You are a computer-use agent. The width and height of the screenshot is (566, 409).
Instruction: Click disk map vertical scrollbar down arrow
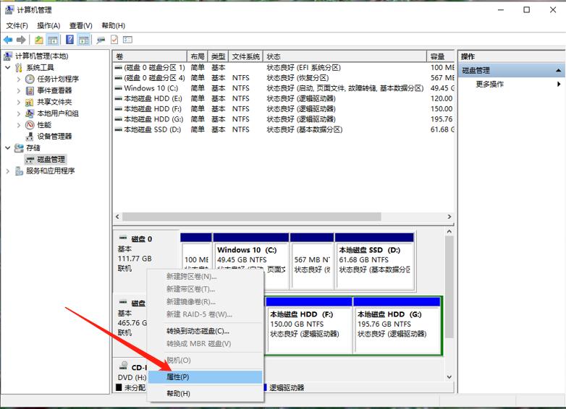(449, 377)
